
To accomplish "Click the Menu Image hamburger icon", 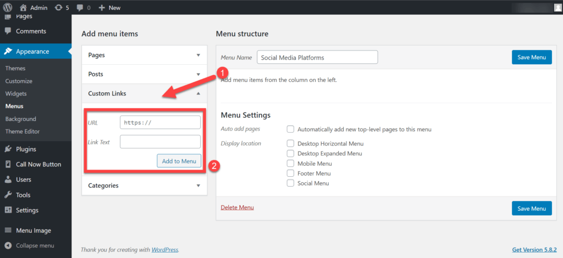I will (8, 231).
